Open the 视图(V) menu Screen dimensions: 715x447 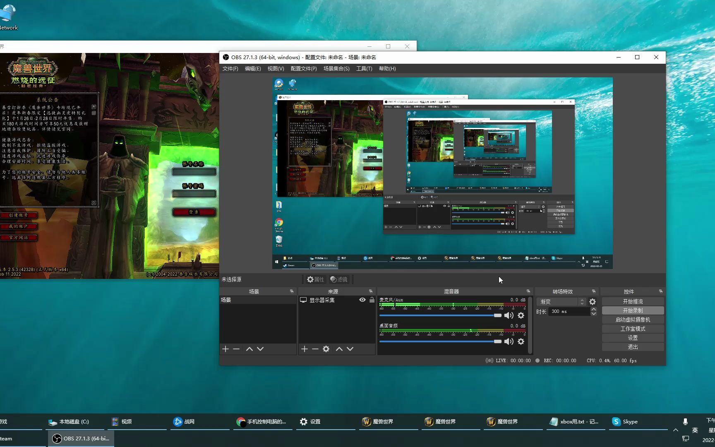pos(276,69)
